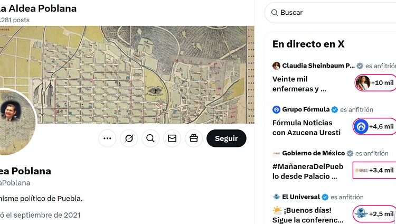Join the +3,4 mil live viewers box

(374, 170)
